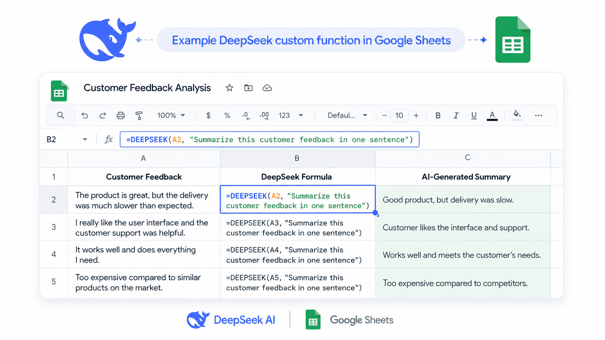This screenshot has height=340, width=605.
Task: Click the large DeepSeek whale logo
Action: 107,40
